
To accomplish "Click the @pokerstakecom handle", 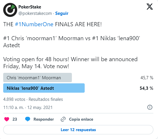I will [35, 13].
